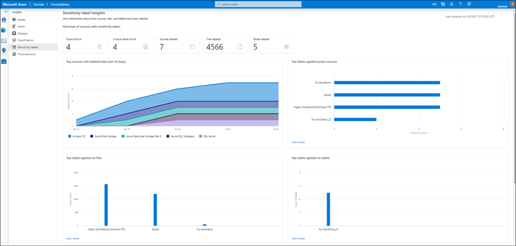The image size is (516, 246).
Task: Click Highly Confidential\Contoso FTE bar in files chart
Action: pyautogui.click(x=106, y=205)
